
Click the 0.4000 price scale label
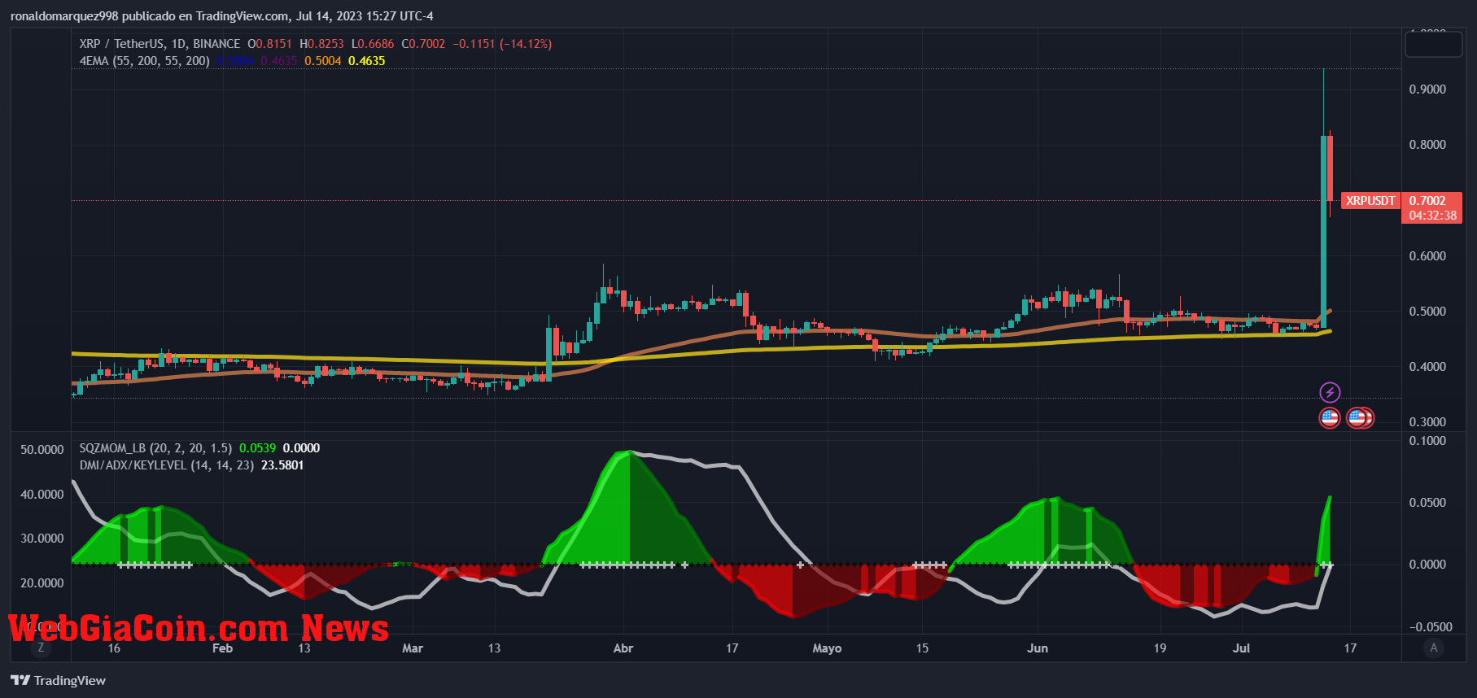coord(1428,367)
